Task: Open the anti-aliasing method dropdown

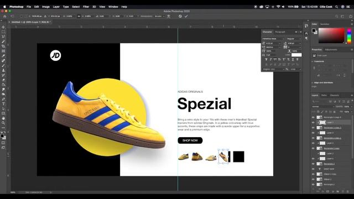Action: [x=296, y=69]
